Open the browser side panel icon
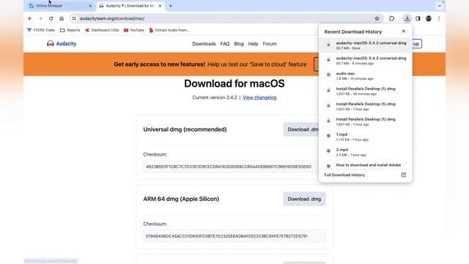This screenshot has height=264, width=469. tap(418, 18)
